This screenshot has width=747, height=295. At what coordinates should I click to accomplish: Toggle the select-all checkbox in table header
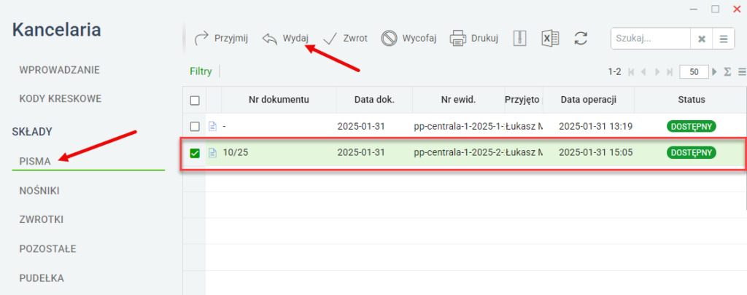click(x=194, y=101)
